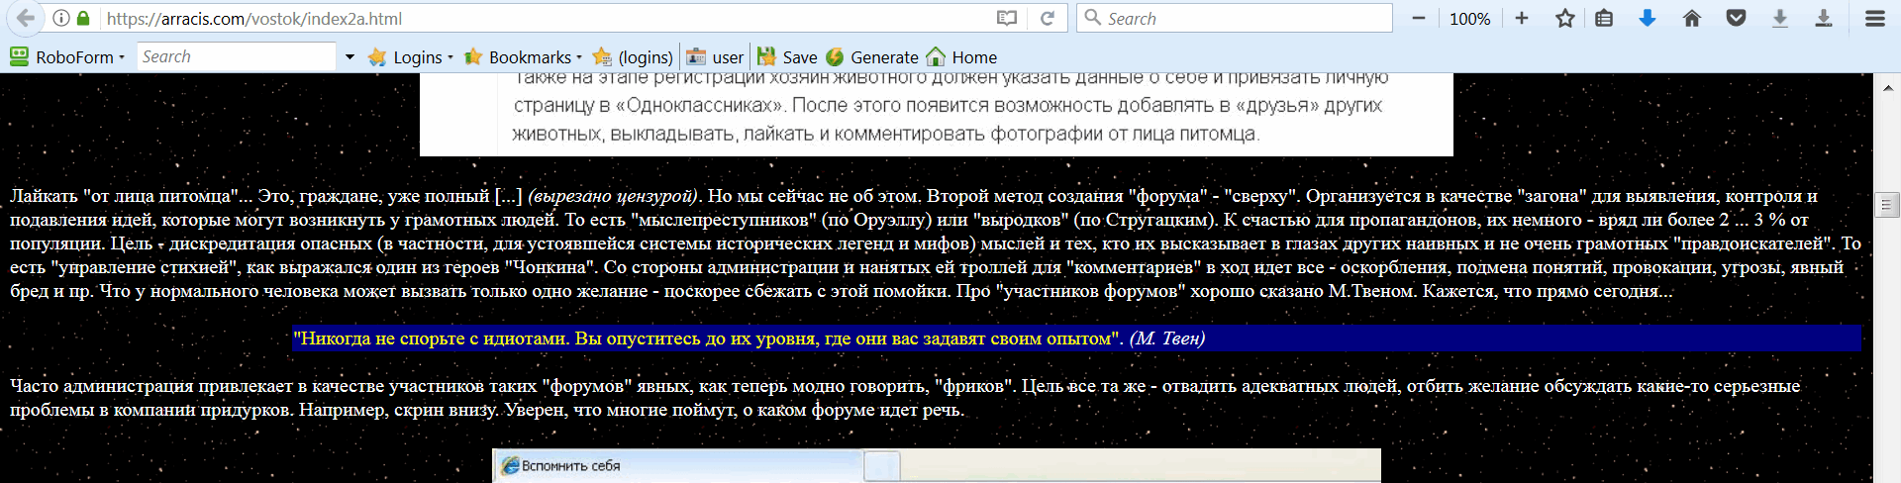Click the (logins) toolbar item

pyautogui.click(x=633, y=57)
